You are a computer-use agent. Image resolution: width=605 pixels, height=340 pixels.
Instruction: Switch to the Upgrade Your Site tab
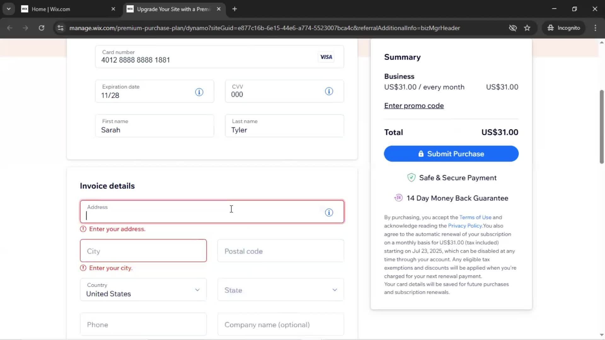tap(174, 9)
